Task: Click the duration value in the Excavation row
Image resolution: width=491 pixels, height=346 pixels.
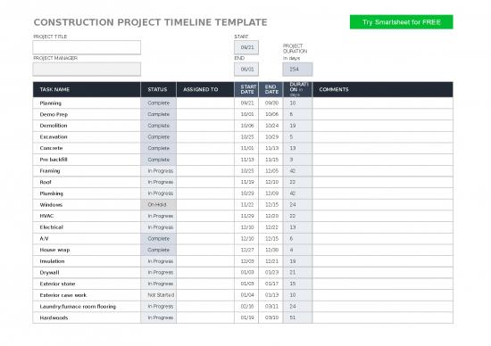Action: 297,136
